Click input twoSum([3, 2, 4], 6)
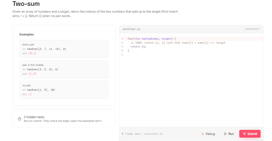The width and height of the screenshot is (272, 141). pos(43,69)
